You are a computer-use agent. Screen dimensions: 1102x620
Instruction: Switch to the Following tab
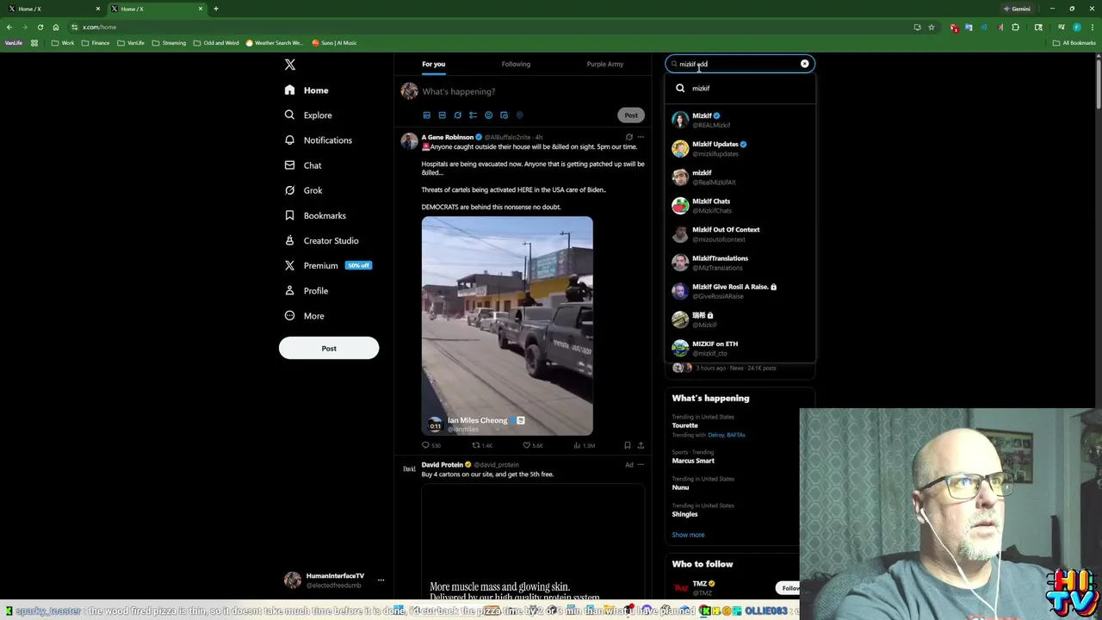coord(516,64)
